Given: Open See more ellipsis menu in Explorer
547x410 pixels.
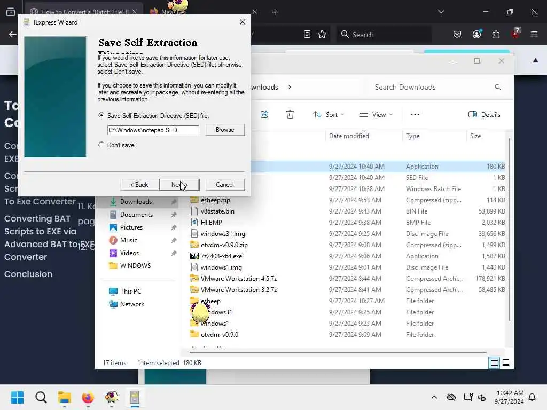Looking at the screenshot, I should tap(415, 114).
